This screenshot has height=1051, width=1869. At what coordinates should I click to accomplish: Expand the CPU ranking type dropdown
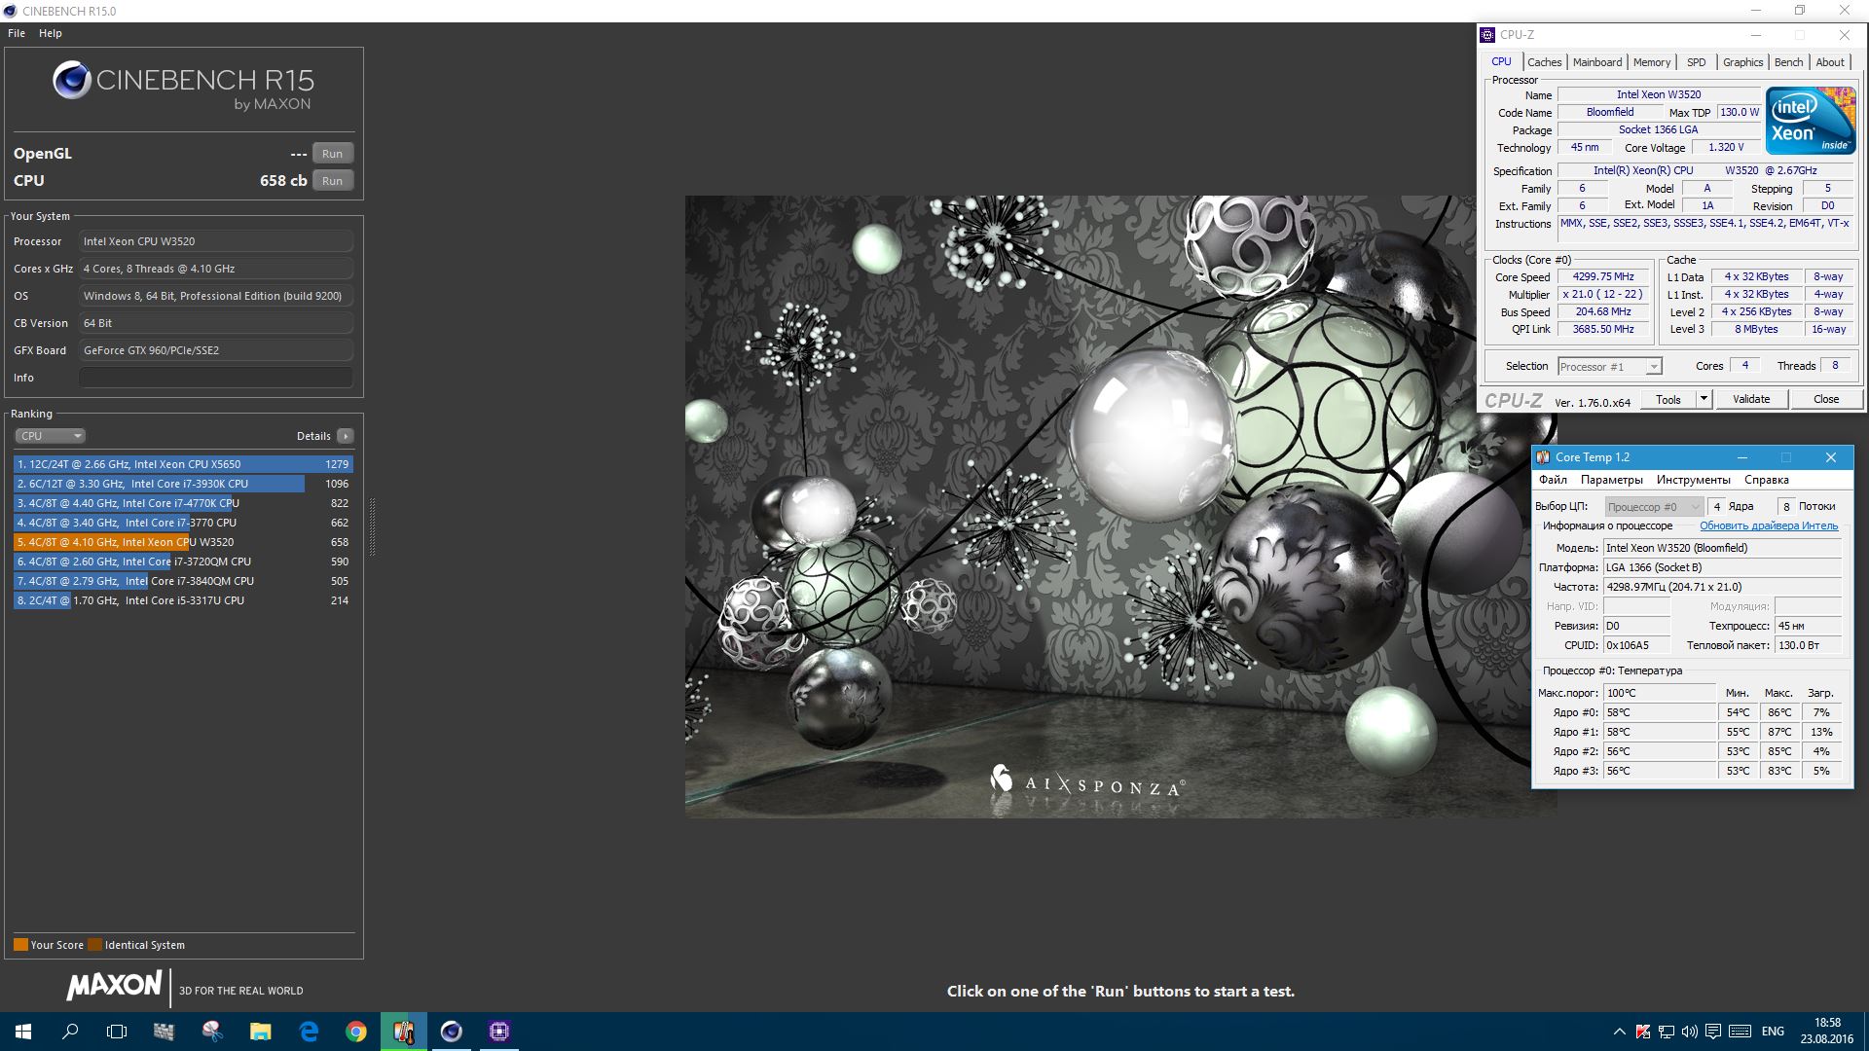(x=51, y=436)
